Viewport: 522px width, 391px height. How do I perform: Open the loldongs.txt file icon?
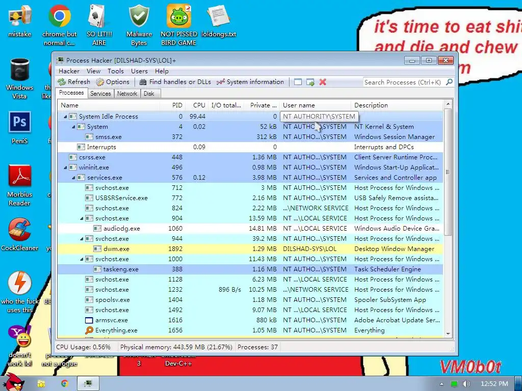[218, 21]
